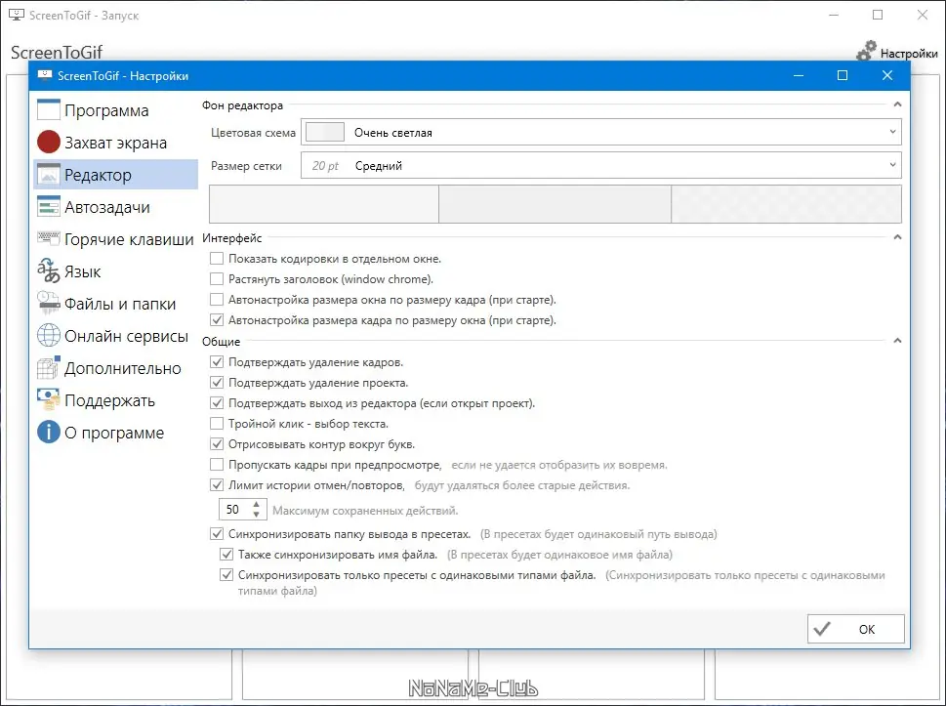Uncheck sync only presets with same file types
The width and height of the screenshot is (946, 706).
[x=226, y=574]
